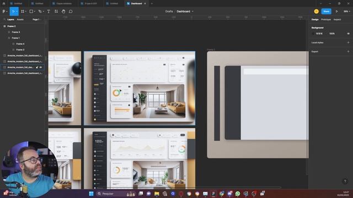Screen dimensions: 353x198
Task: Open the help question mark button
Action: [345, 182]
